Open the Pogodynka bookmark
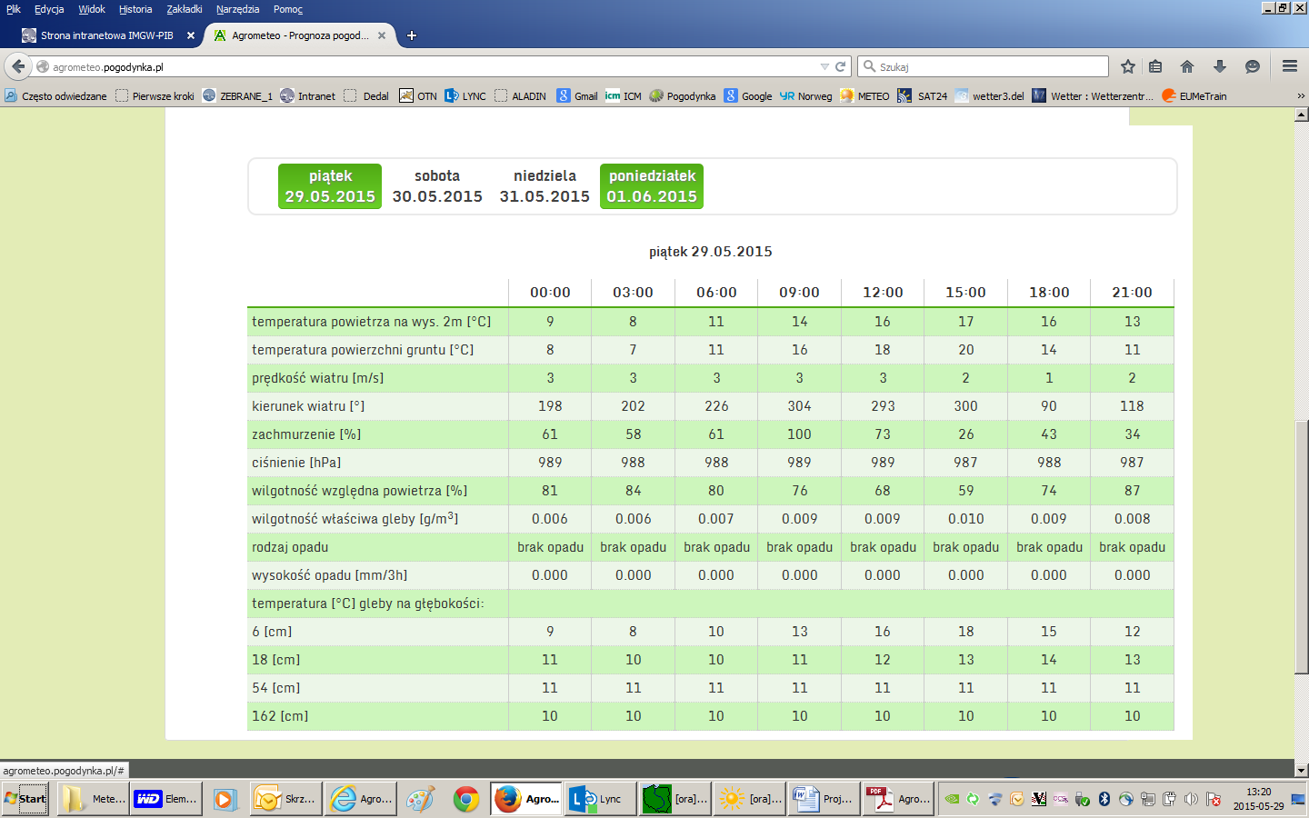 point(683,95)
